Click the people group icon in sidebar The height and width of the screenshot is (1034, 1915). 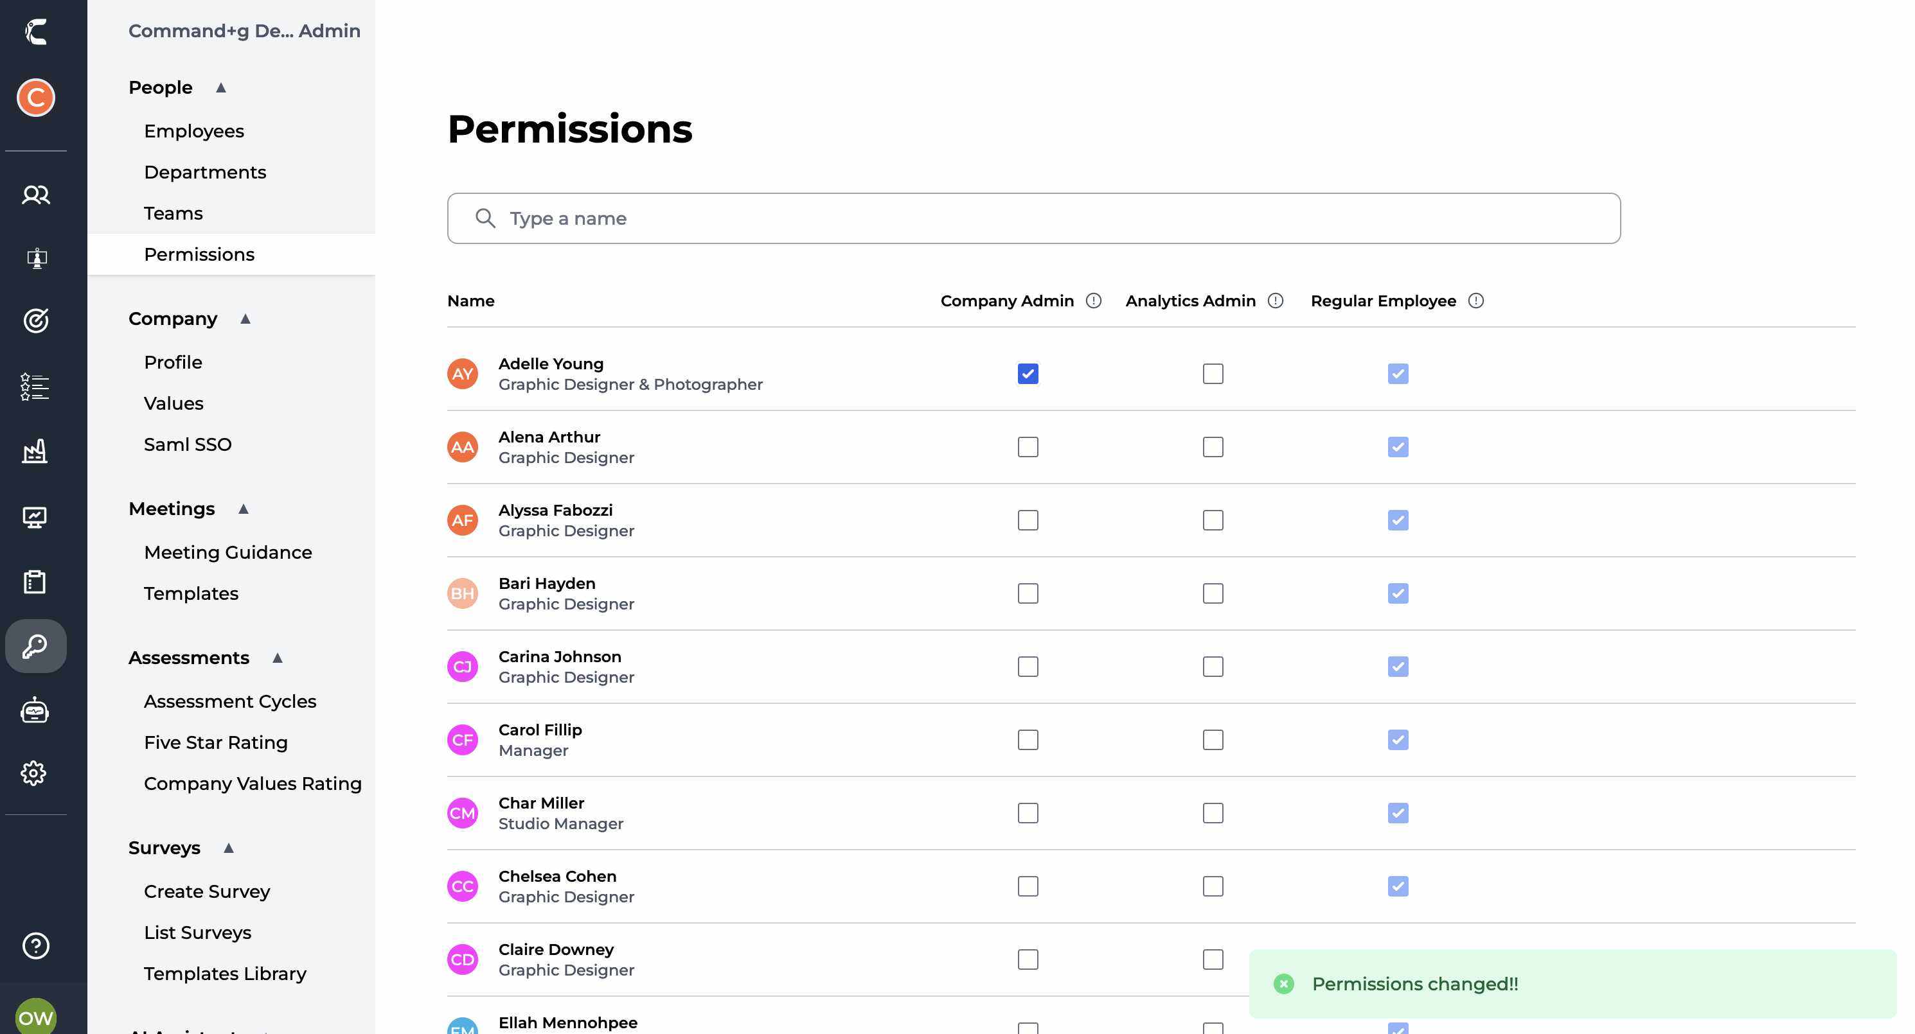click(36, 195)
